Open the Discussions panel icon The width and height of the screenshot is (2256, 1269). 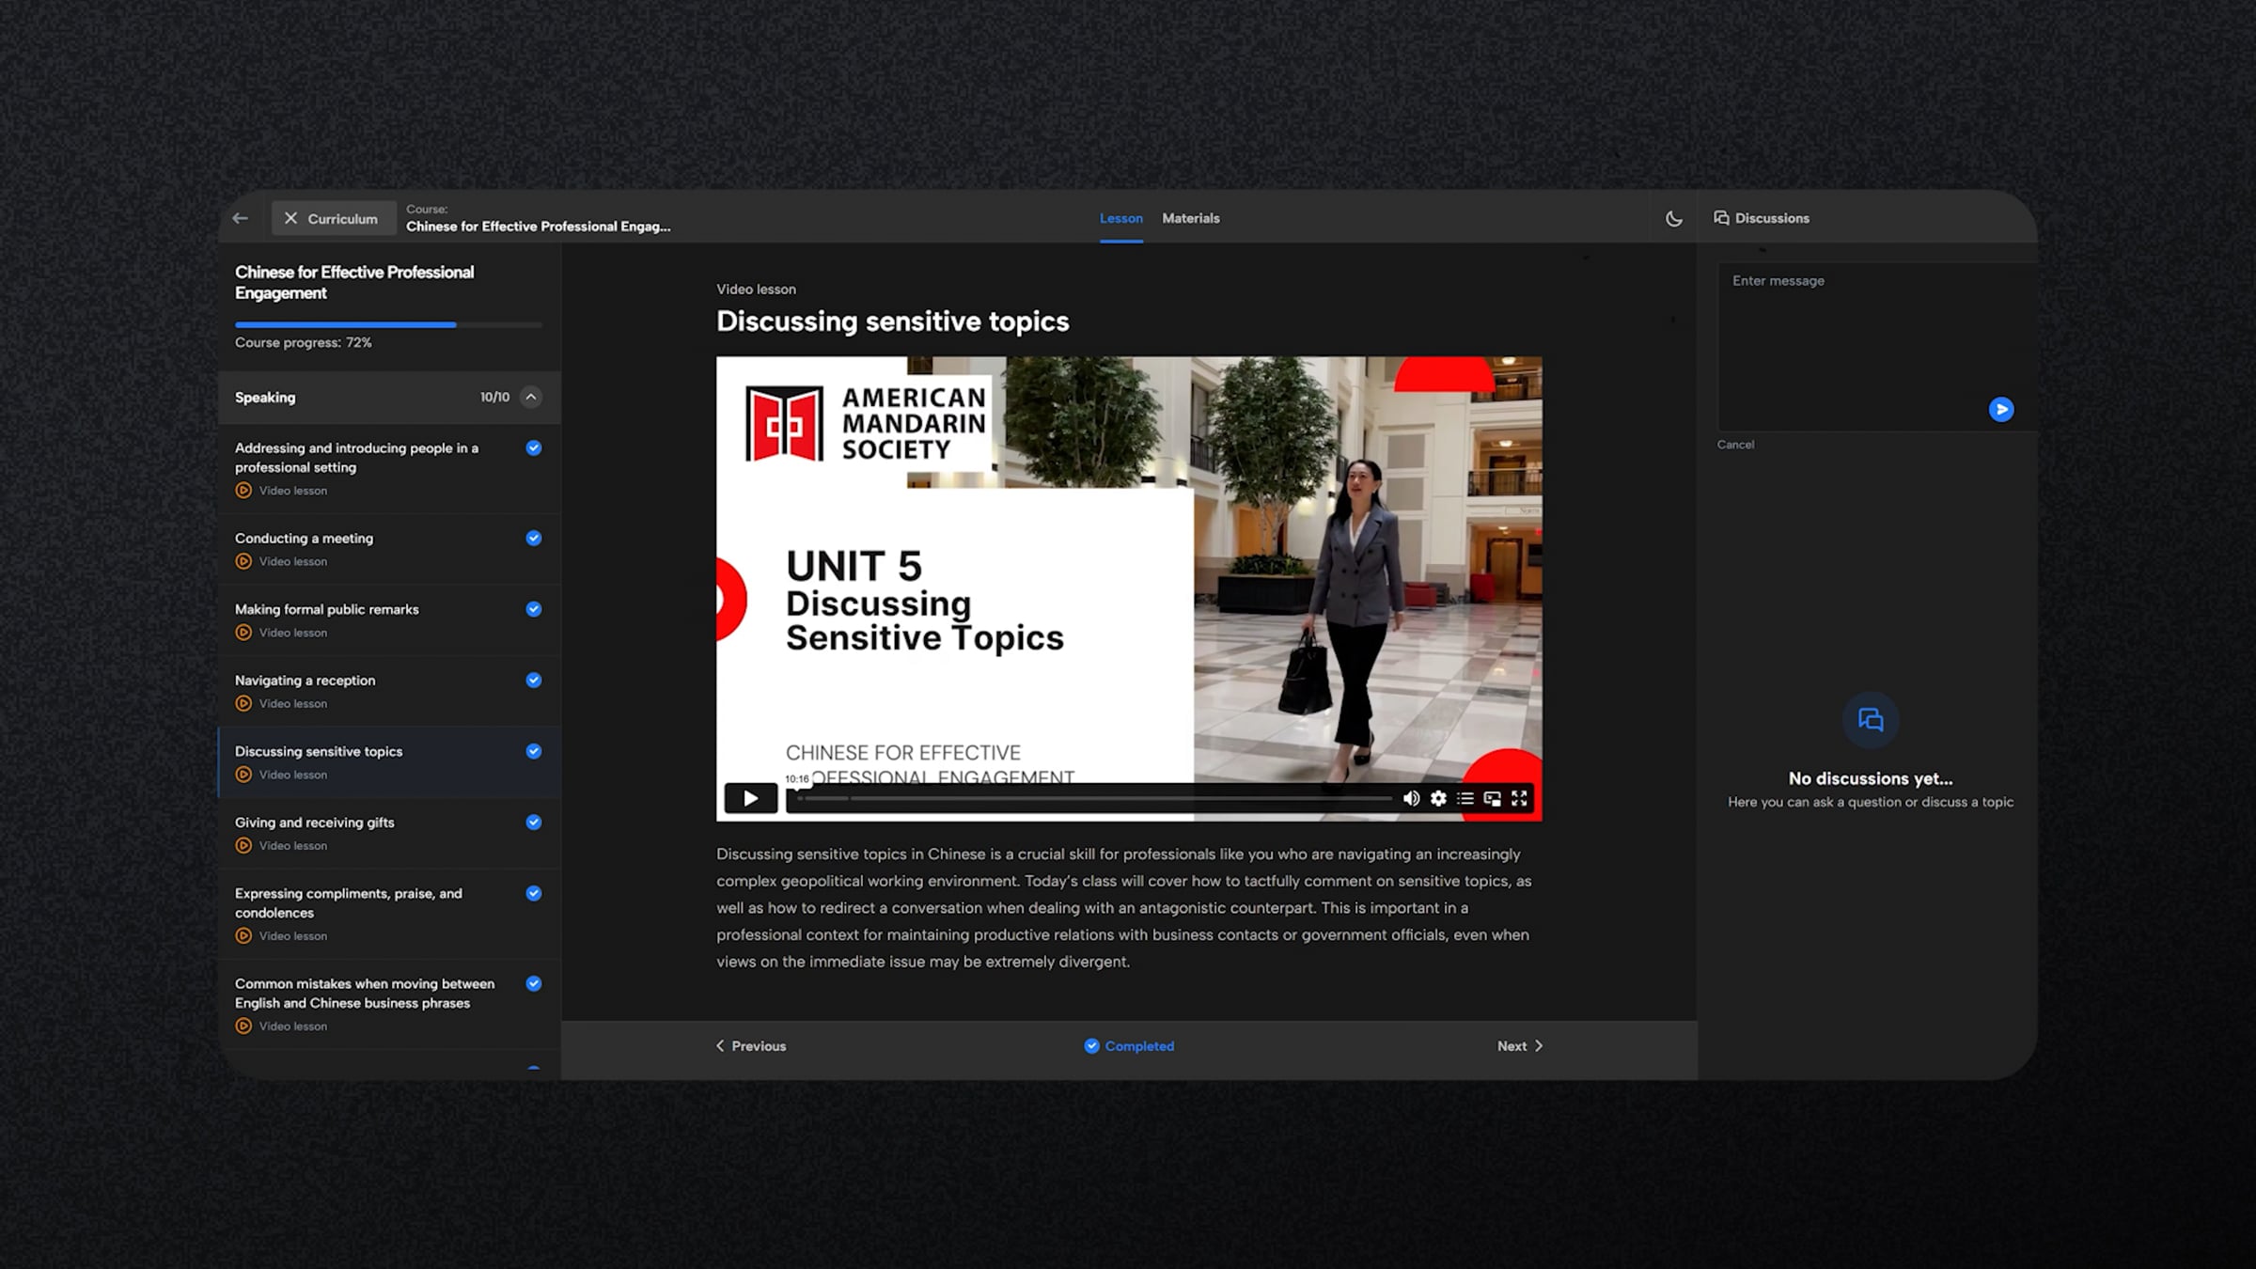1721,218
